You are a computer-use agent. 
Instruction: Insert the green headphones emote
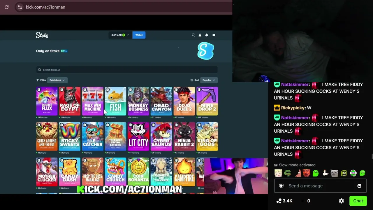pyautogui.click(x=353, y=173)
